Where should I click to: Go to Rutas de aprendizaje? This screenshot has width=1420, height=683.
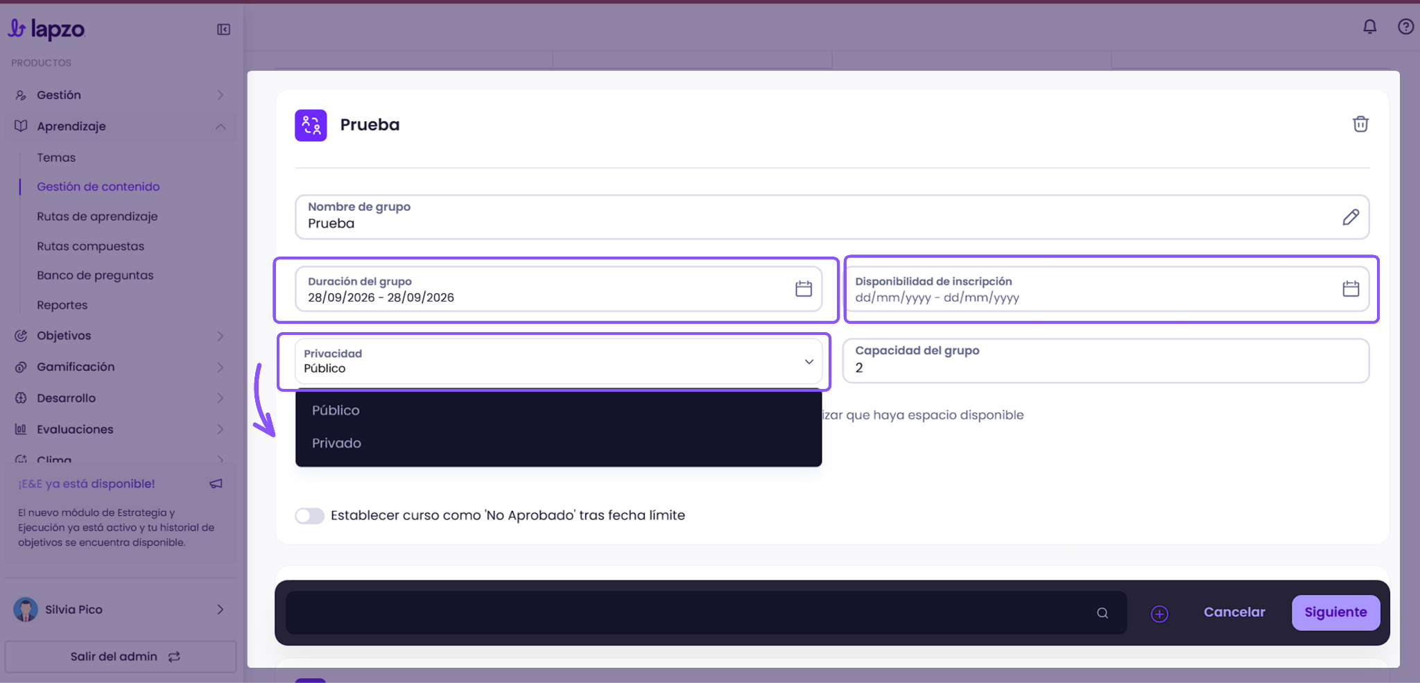pos(97,216)
